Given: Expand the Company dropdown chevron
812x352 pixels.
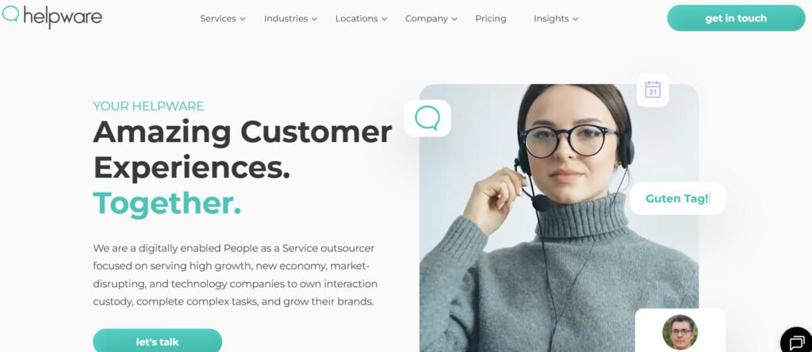Looking at the screenshot, I should coord(454,19).
